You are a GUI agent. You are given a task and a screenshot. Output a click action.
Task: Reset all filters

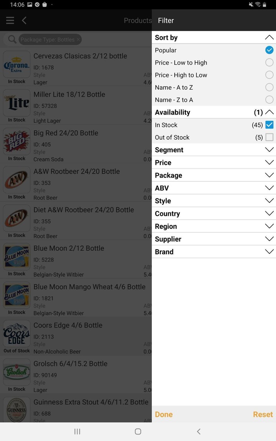click(263, 414)
